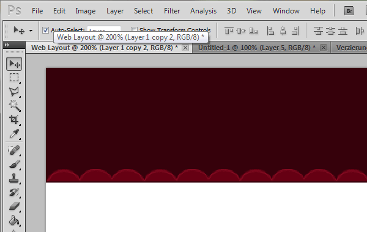
Task: Select the Healing Brush tool
Action: [14, 150]
